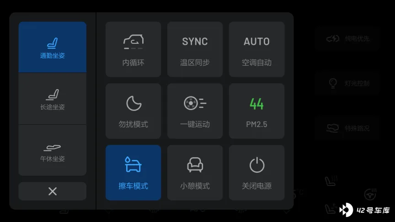The image size is (395, 222).
Task: Select the 通勤坐姿 commute seat posture
Action: pos(53,48)
